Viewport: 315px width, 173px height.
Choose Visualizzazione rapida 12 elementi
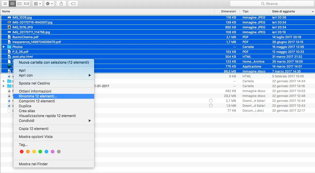[54, 116]
